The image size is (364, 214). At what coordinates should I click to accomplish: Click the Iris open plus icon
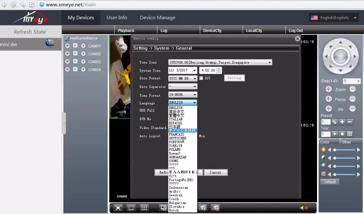click(x=328, y=109)
